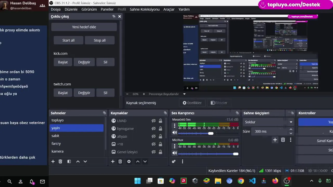The width and height of the screenshot is (333, 187).
Task: Open scene filters icon in Sahneler
Action: [x=69, y=162]
